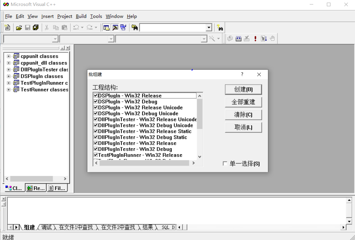Uncheck TestPlugInRunner - Win32 Release
Image resolution: width=355 pixels, height=240 pixels.
[96, 155]
